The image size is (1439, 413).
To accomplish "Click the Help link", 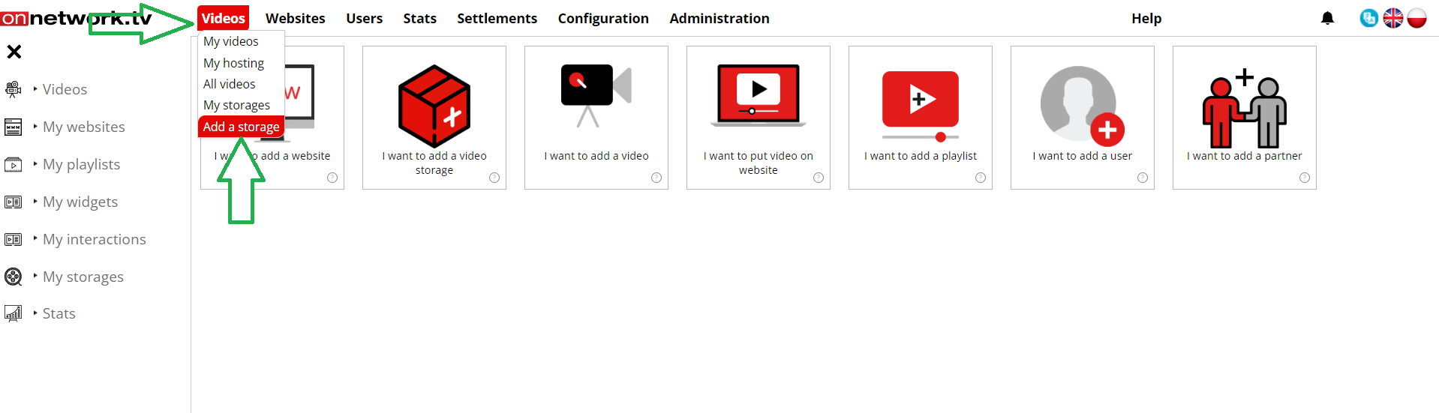I will point(1146,18).
